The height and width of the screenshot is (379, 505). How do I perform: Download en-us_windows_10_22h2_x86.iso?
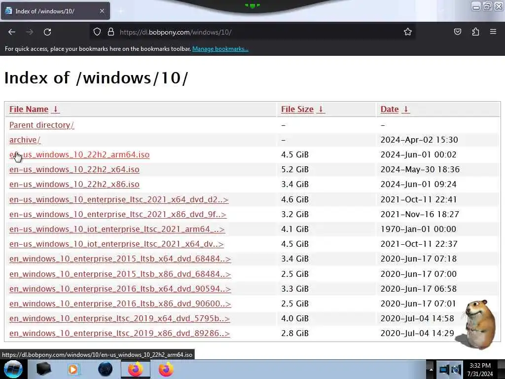pos(74,185)
